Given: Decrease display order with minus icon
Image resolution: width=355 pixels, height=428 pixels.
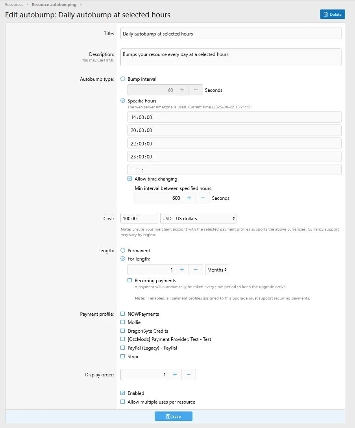Looking at the screenshot, I should [x=189, y=374].
